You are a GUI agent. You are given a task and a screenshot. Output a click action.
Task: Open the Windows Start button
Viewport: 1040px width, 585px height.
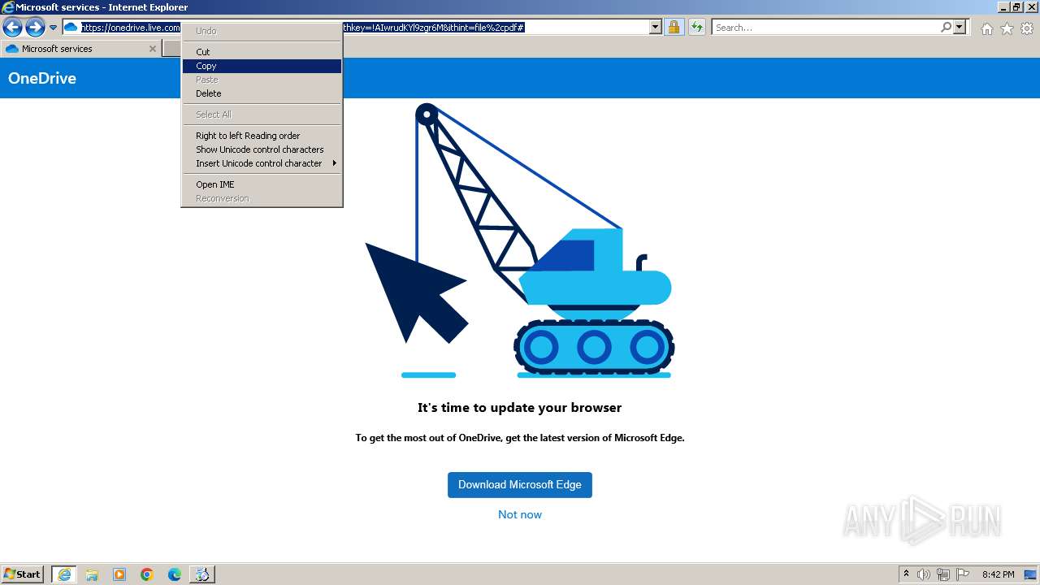tap(23, 574)
